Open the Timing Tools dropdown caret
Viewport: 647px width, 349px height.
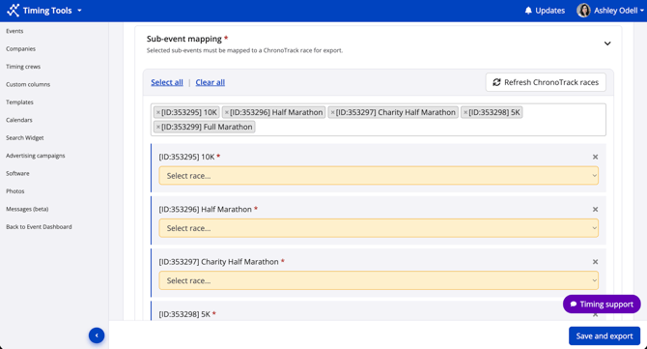[79, 11]
